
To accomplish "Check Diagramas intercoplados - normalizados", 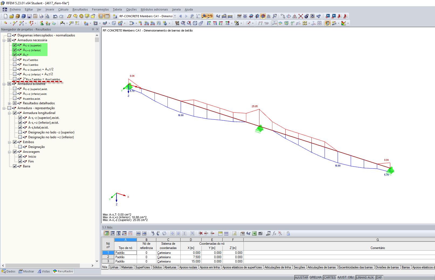I will 9,35.
